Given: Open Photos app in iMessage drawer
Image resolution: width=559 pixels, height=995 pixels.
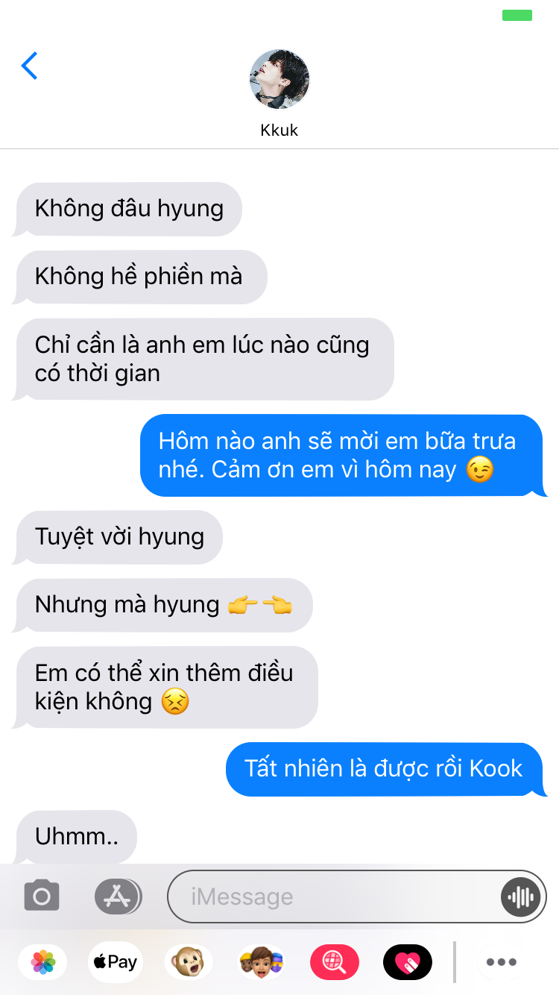Looking at the screenshot, I should click(x=43, y=962).
